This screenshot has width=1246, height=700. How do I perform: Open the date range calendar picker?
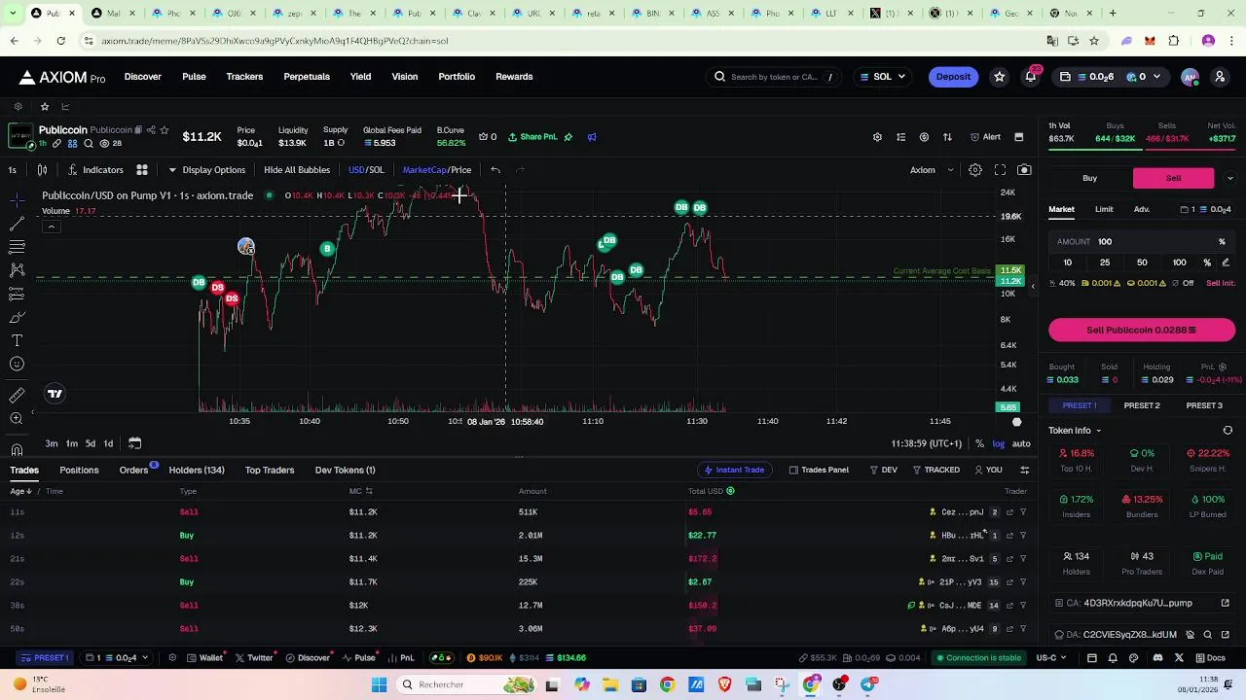pos(134,443)
